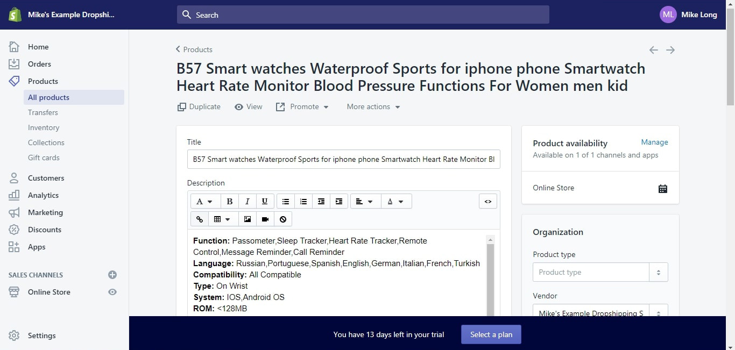Viewport: 735px width, 350px height.
Task: Click the Italic formatting icon
Action: click(247, 201)
